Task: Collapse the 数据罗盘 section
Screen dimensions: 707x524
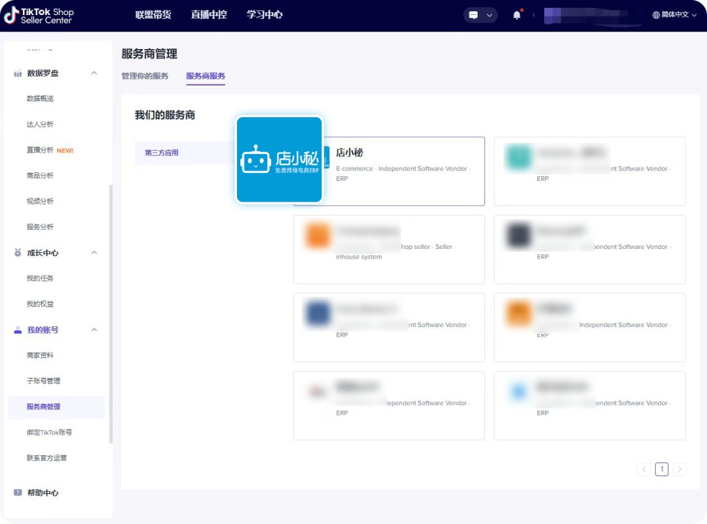Action: coord(94,73)
